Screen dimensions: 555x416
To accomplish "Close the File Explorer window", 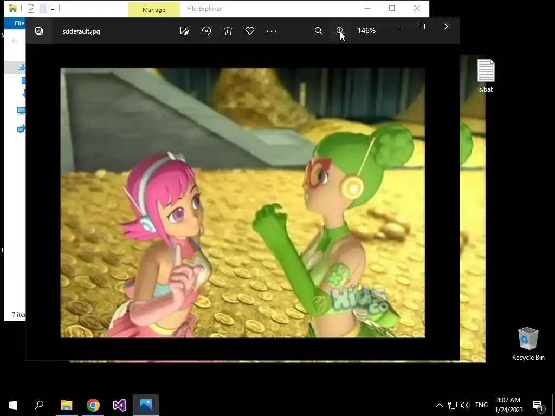I will tap(417, 8).
